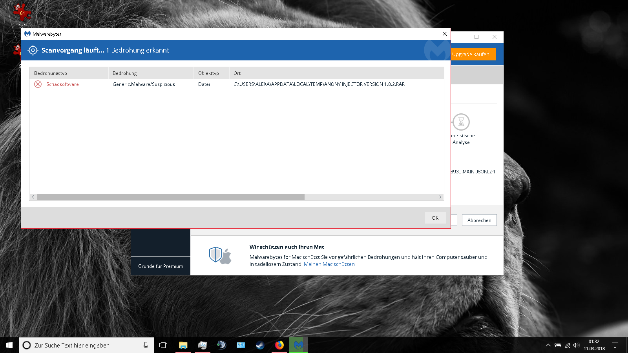Select the red Schadsoftware threat icon
This screenshot has width=628, height=353.
coord(38,84)
